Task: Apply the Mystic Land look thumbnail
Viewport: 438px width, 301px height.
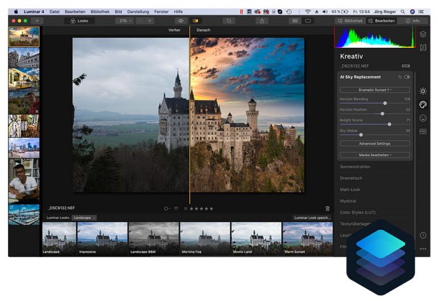Action: click(257, 238)
